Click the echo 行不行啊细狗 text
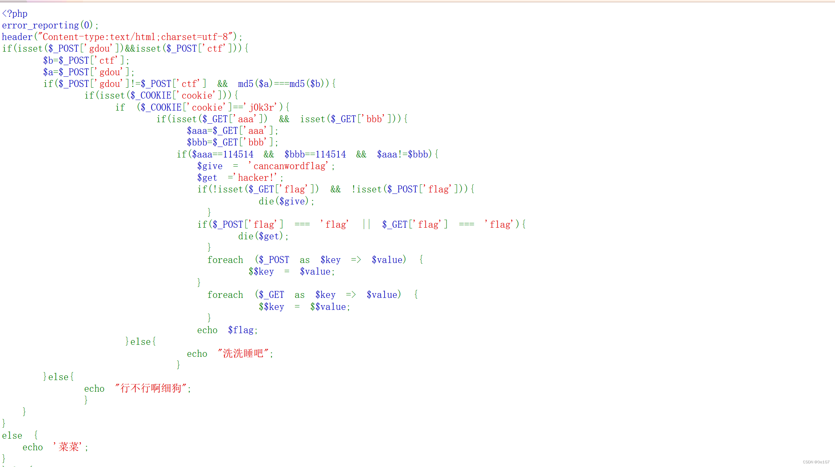The image size is (835, 467). [152, 388]
